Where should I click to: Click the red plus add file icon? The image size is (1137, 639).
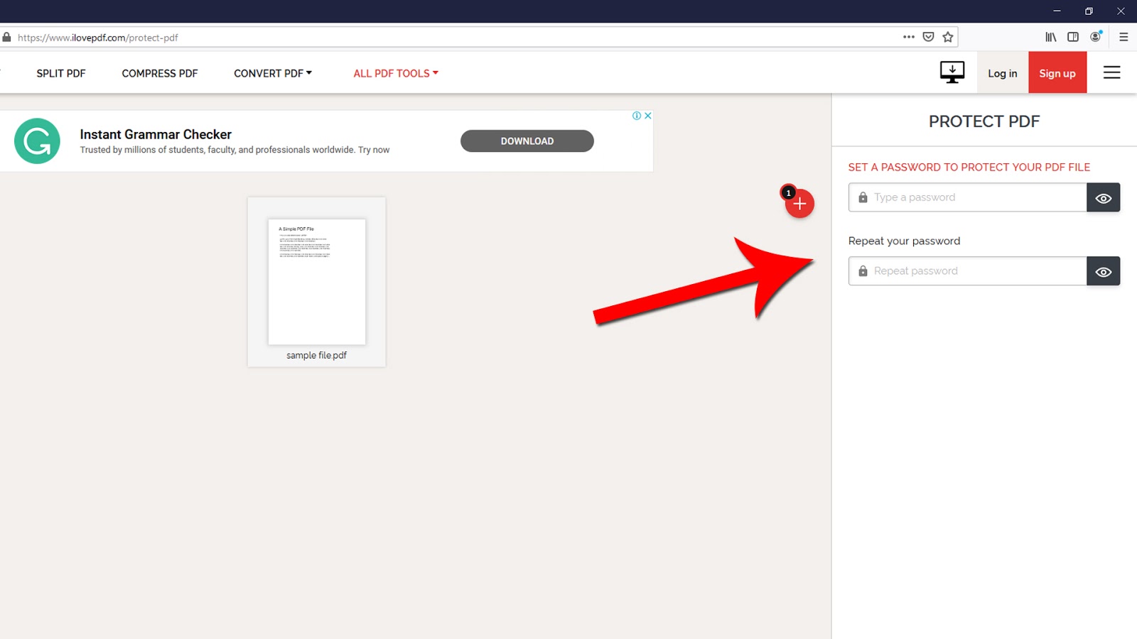(799, 204)
